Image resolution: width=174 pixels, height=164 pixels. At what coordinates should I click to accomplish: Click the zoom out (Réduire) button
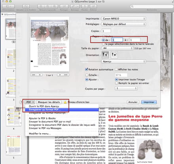pyautogui.click(x=41, y=6)
